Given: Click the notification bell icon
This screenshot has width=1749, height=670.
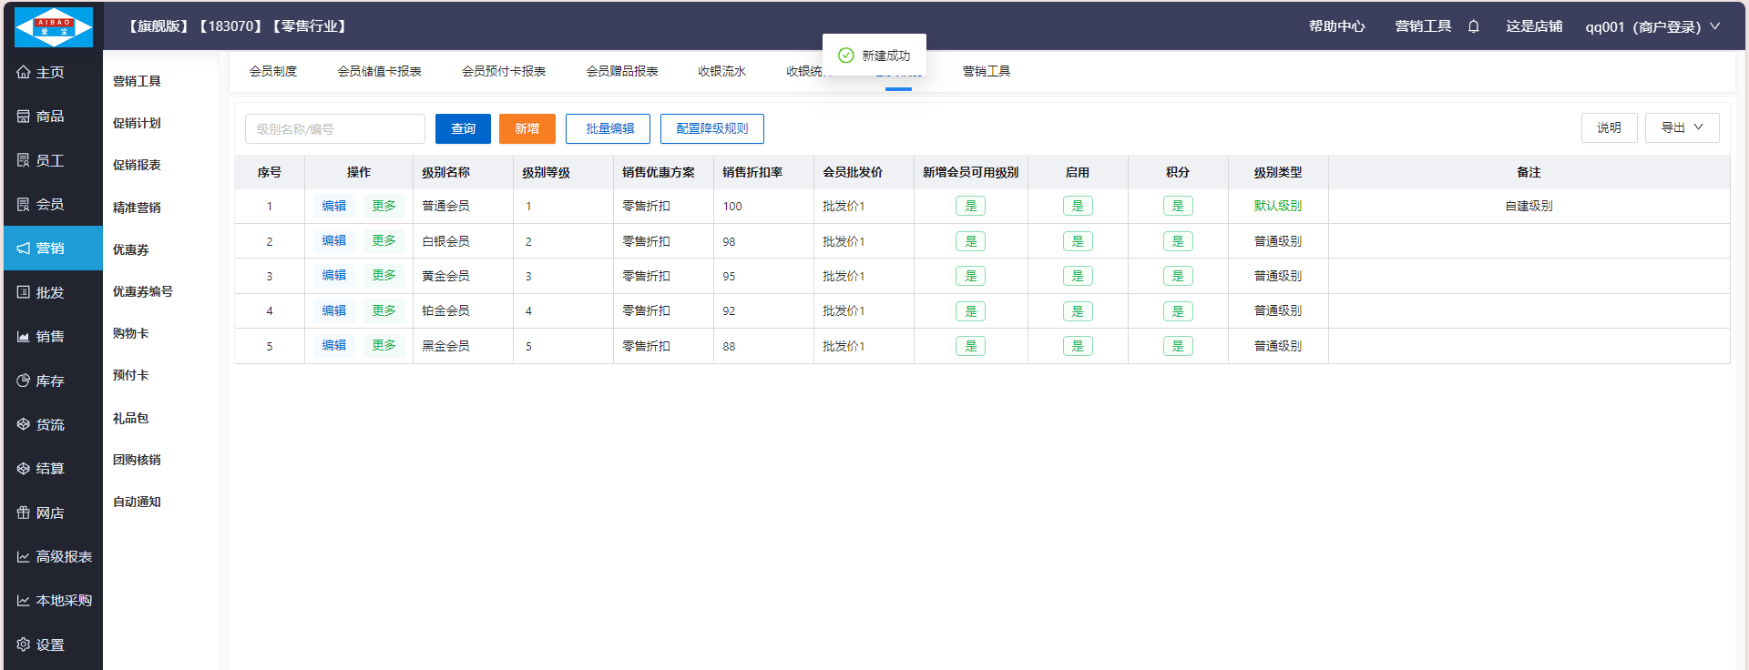Looking at the screenshot, I should [1473, 26].
